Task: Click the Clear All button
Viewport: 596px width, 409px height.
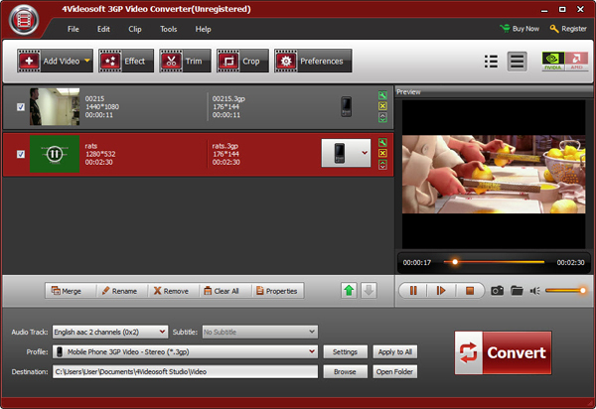Action: 222,291
